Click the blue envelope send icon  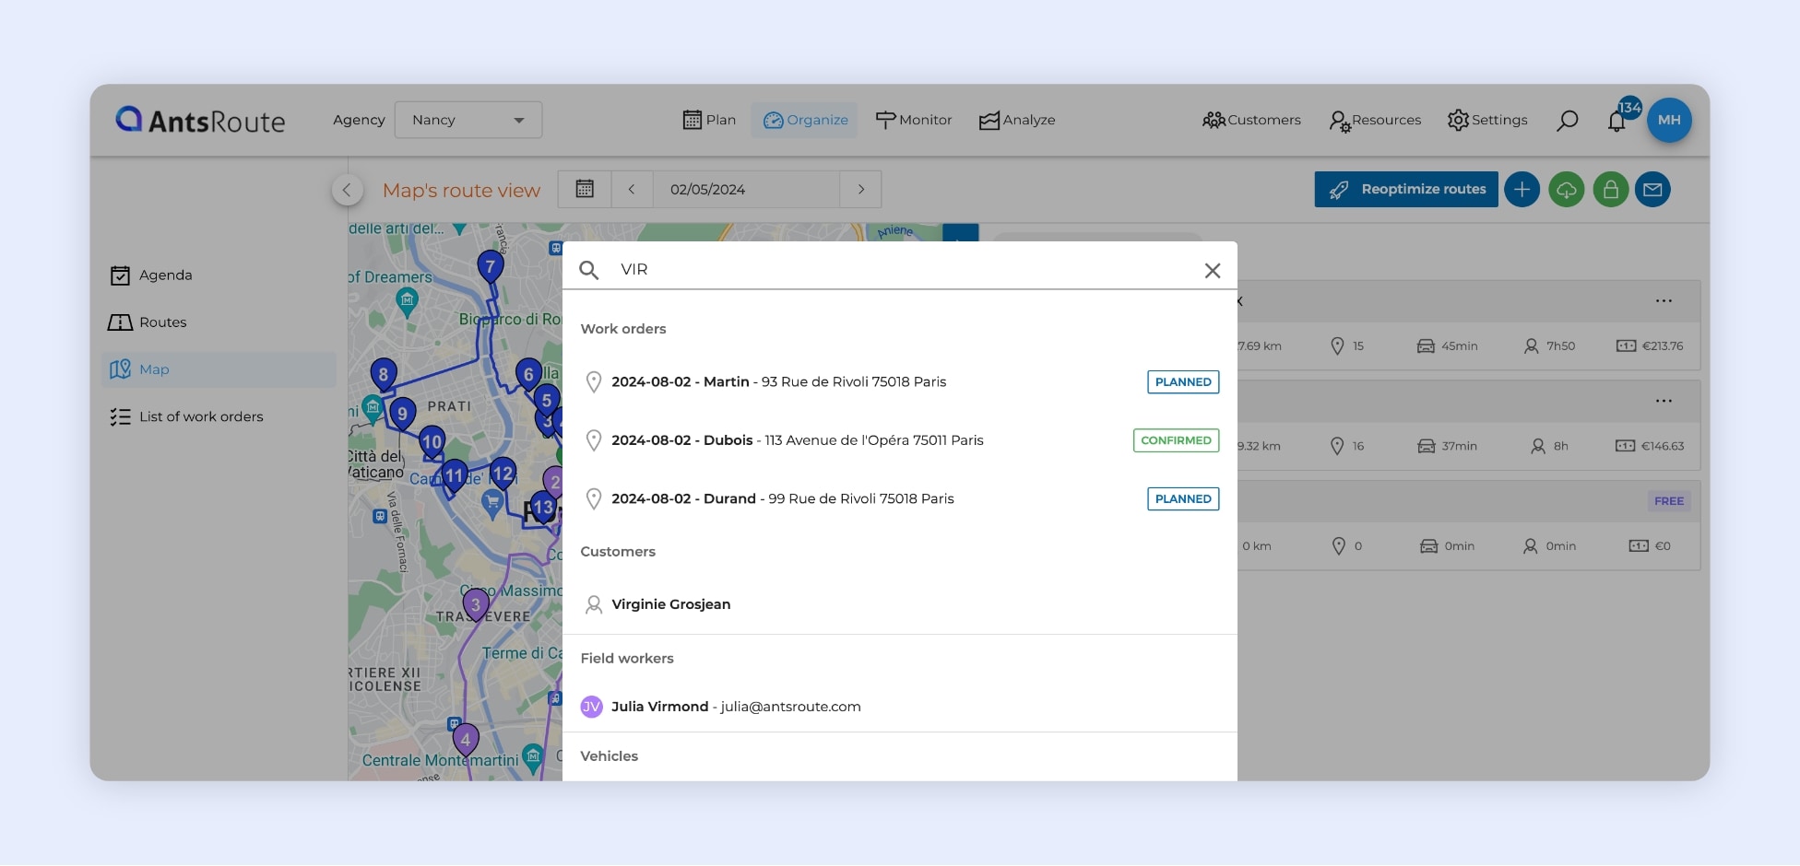pos(1652,190)
